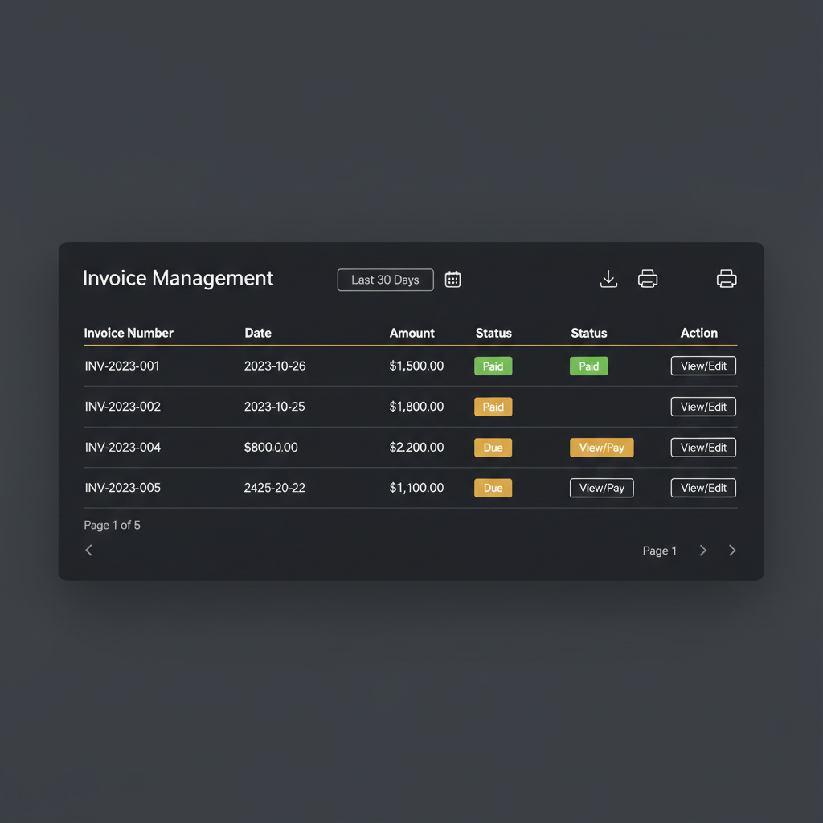Click yellow View/Pay for INV-2023-004
The width and height of the screenshot is (823, 823).
click(x=601, y=448)
